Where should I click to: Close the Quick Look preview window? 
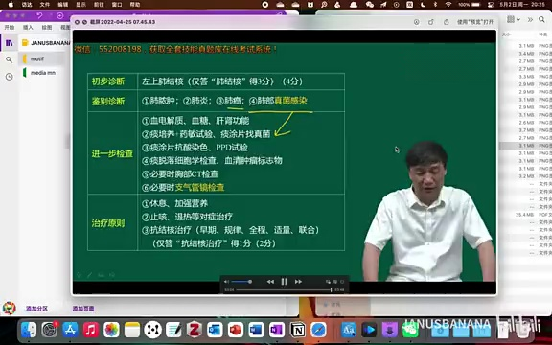(77, 22)
